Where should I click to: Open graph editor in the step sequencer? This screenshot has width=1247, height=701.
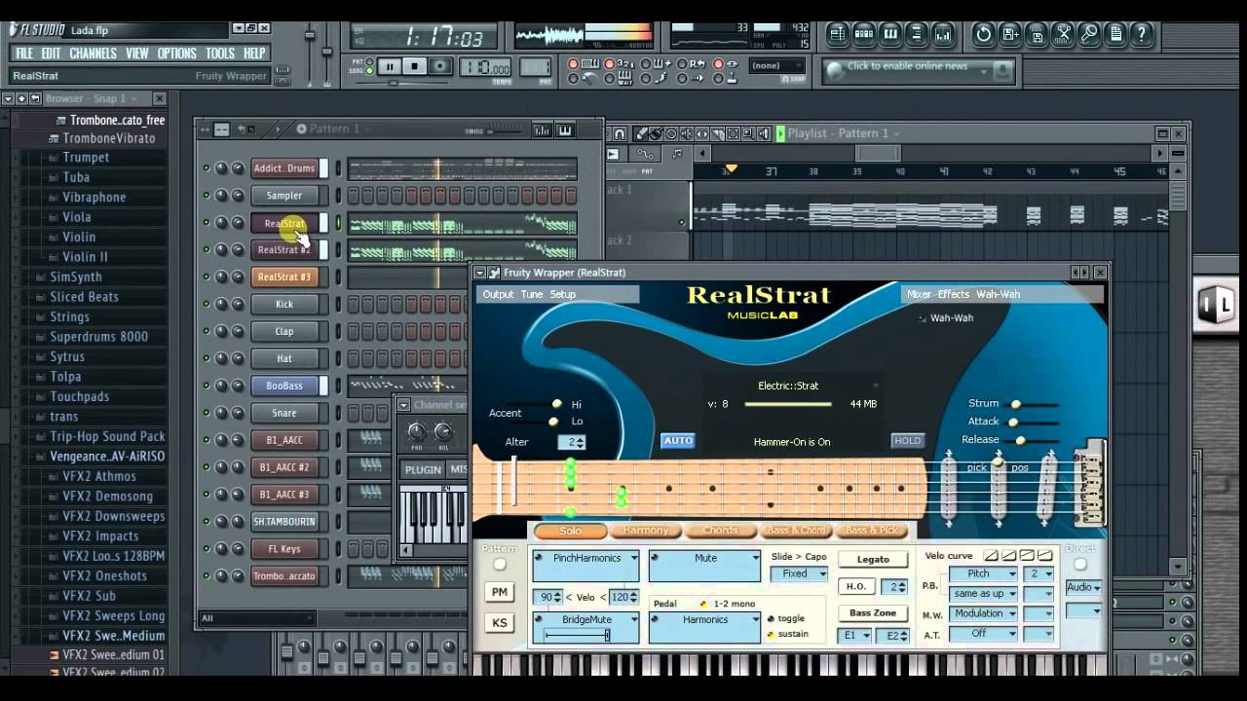pos(543,130)
